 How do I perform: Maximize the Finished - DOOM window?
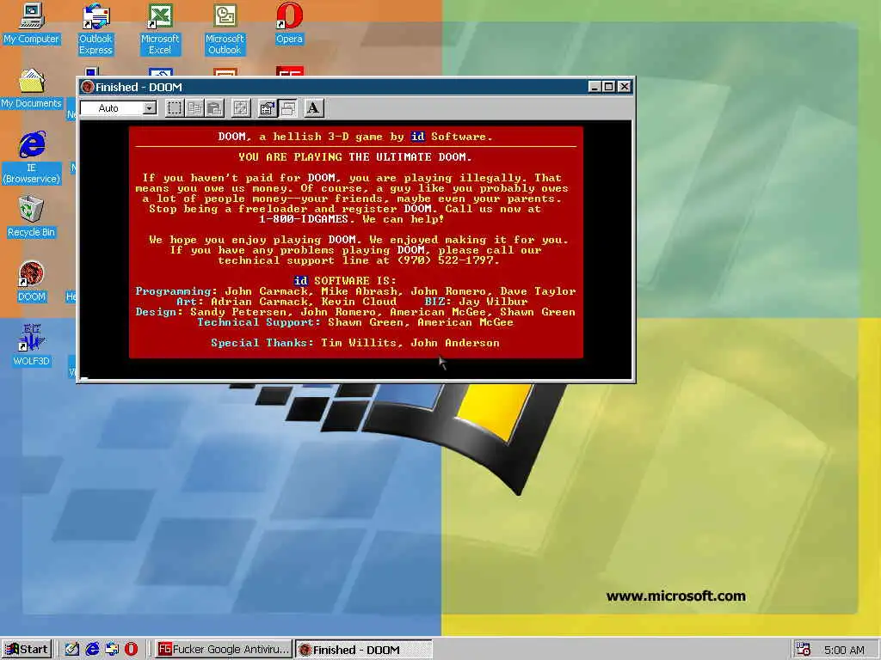608,87
